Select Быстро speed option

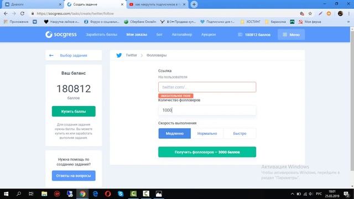[240, 133]
